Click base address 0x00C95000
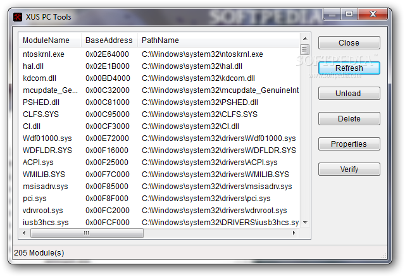 (108, 114)
